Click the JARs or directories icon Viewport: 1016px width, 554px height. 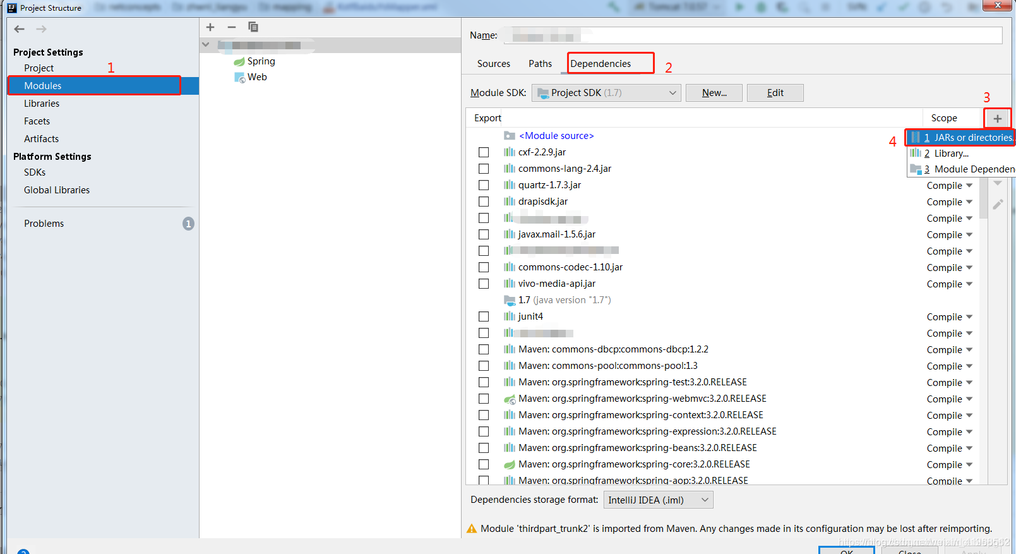pos(916,137)
